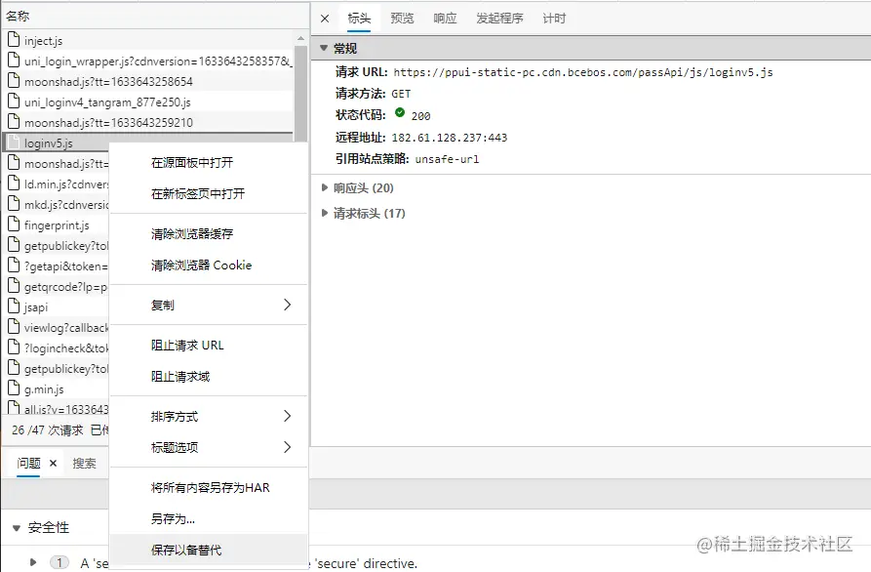This screenshot has height=572, width=871.
Task: Click file icon of ?getapi&token= row
Action: 14,266
